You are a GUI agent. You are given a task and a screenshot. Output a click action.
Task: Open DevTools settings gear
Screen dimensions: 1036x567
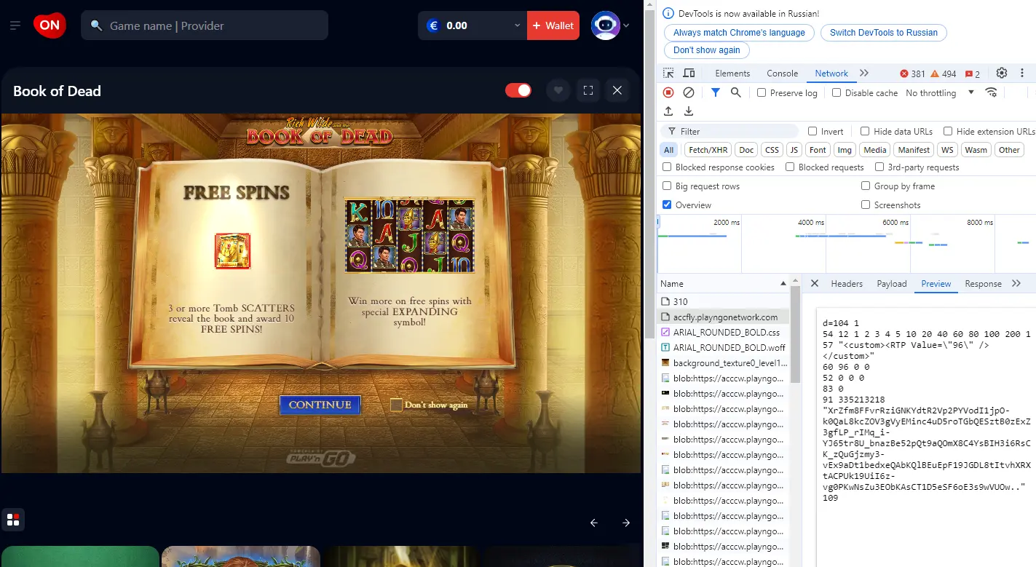[x=1002, y=74]
